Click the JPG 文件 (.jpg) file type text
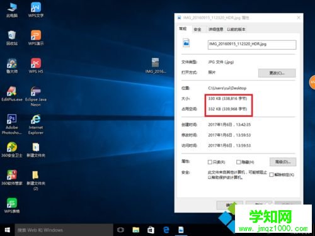 coord(221,62)
